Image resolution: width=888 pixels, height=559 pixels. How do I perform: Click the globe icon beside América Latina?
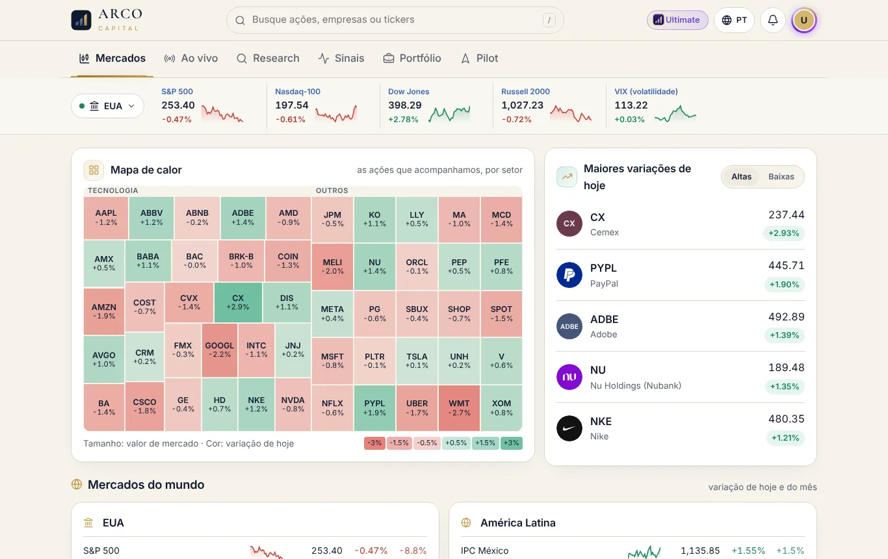pyautogui.click(x=466, y=523)
